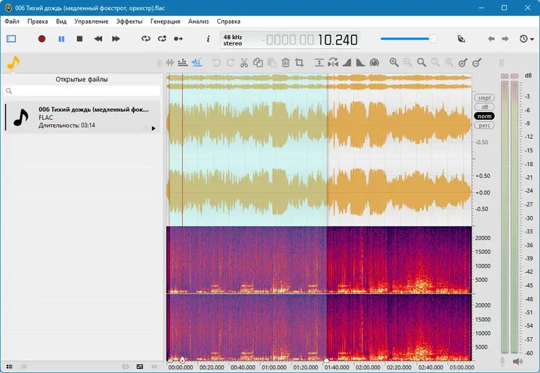Delete selection using the trash icon
The image size is (540, 373).
tap(286, 63)
